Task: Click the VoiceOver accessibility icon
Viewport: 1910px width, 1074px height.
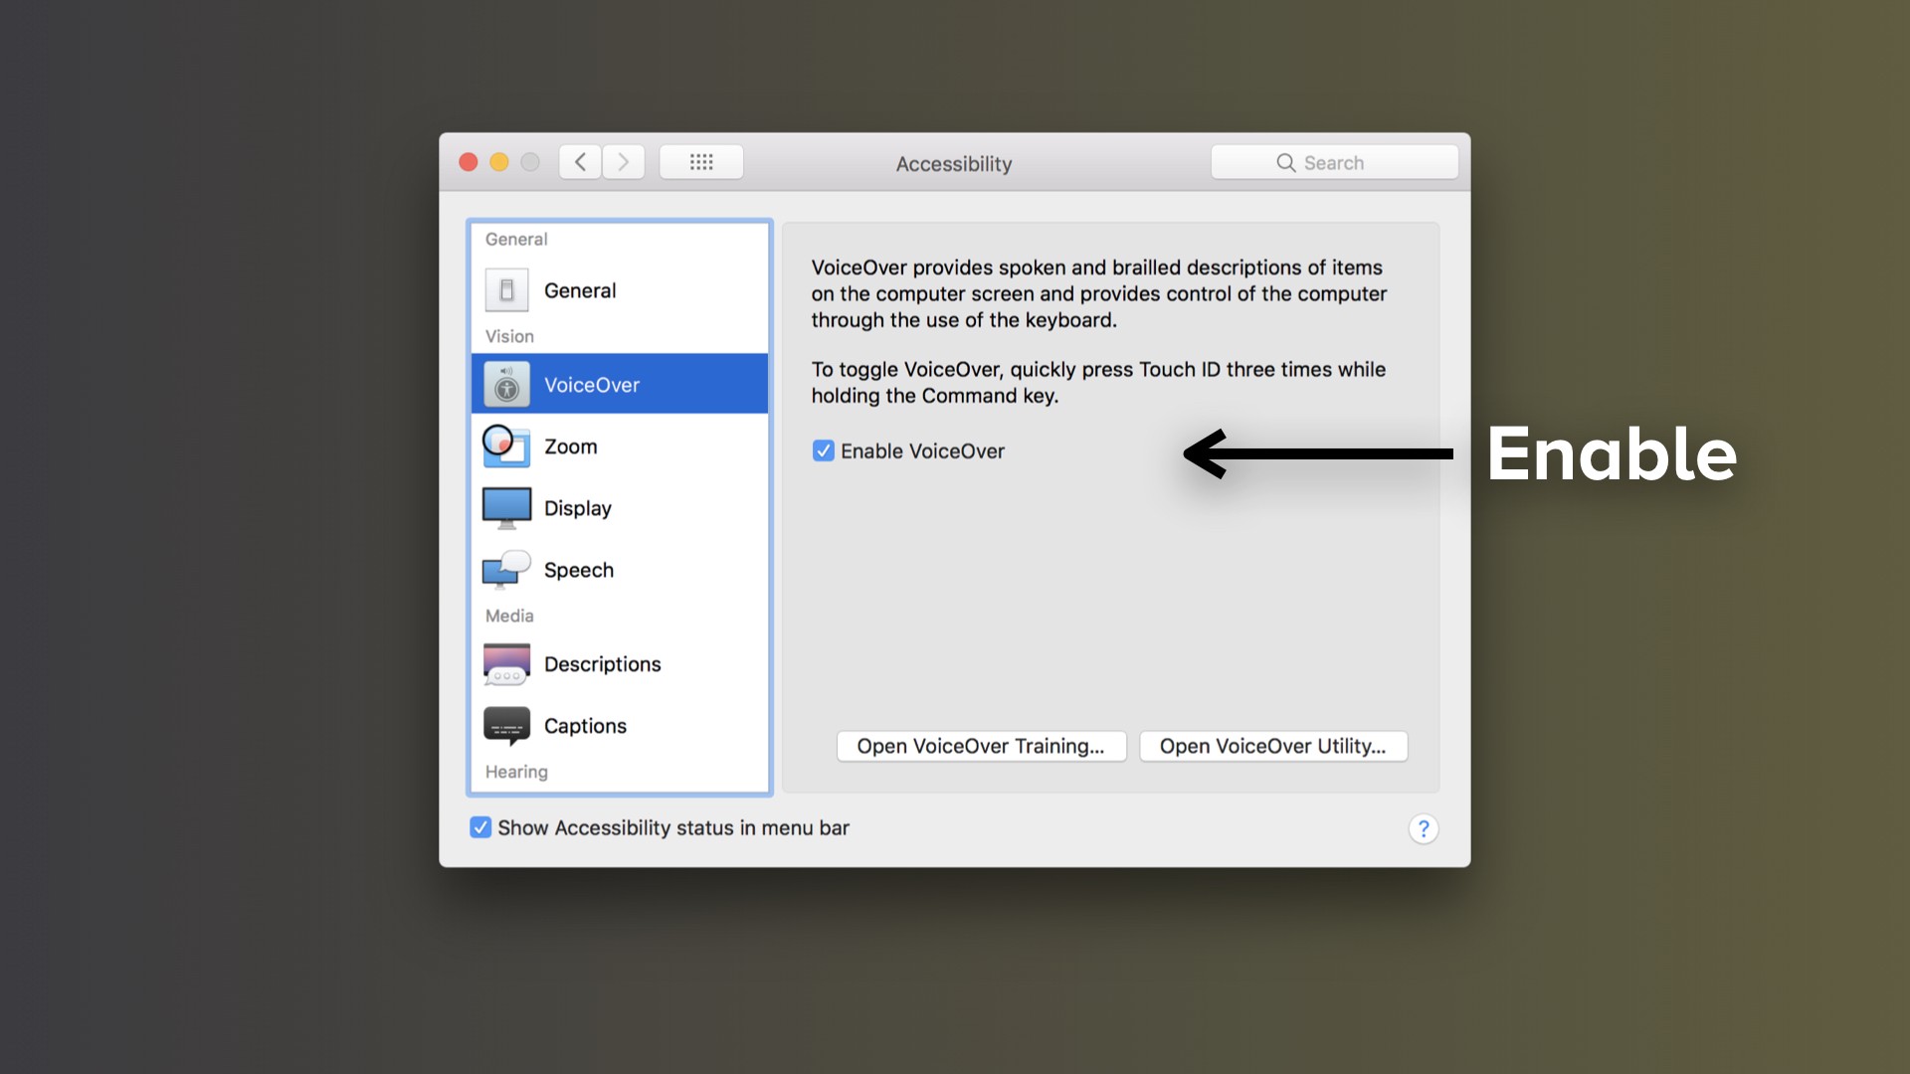Action: click(x=506, y=385)
